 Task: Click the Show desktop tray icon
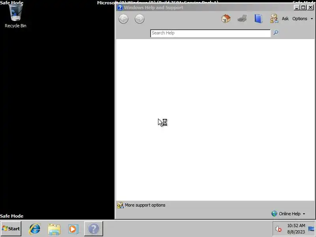click(x=311, y=229)
